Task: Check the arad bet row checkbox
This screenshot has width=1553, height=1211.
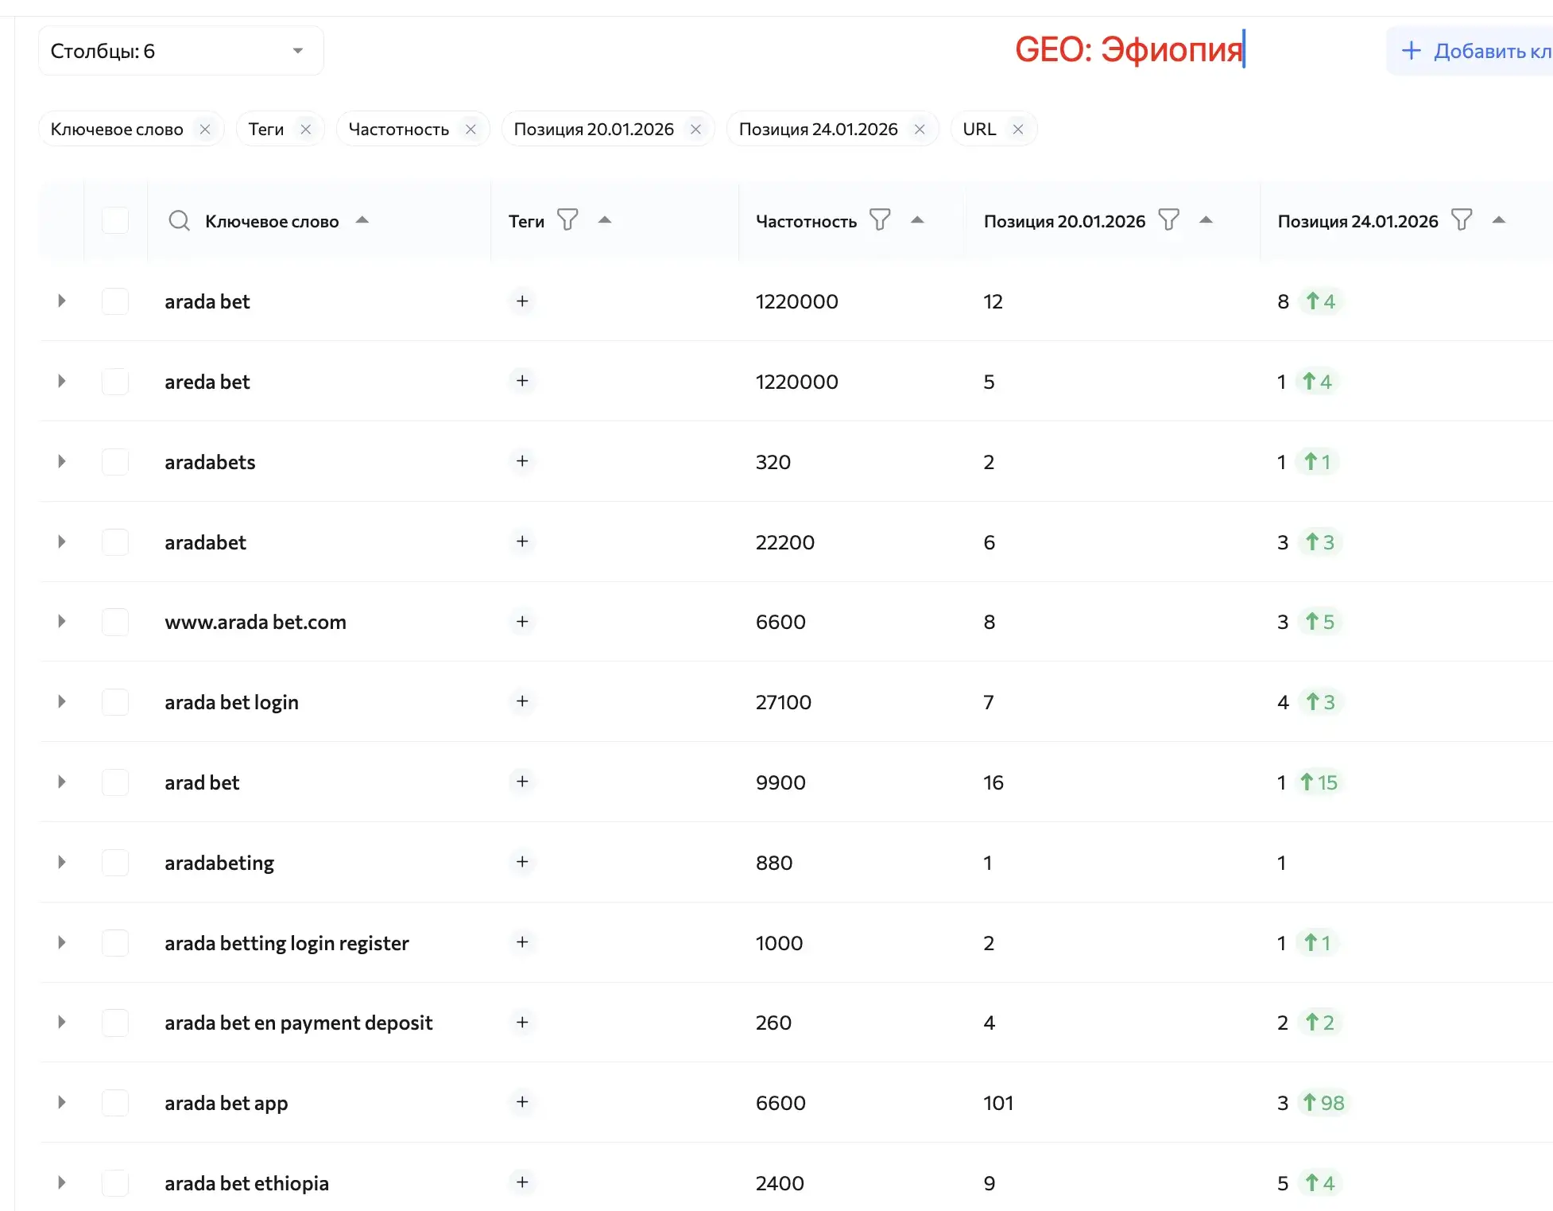Action: click(115, 782)
